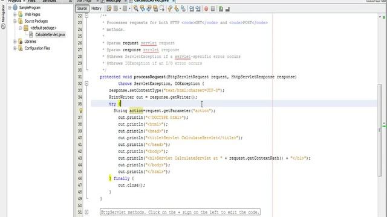This screenshot has height=217, width=387.
Task: Stop Macro Recording icon
Action: point(213,9)
